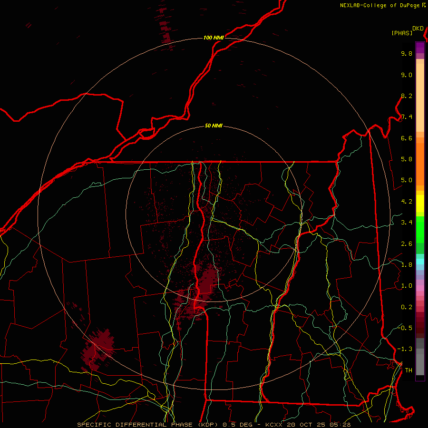Select the 4.2 value on the scale
The width and height of the screenshot is (428, 428).
407,202
